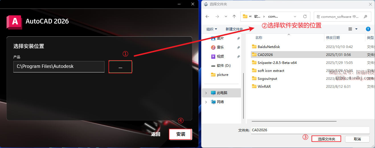Click the help question mark icon
Screen dimensions: 375x148
click(368, 29)
